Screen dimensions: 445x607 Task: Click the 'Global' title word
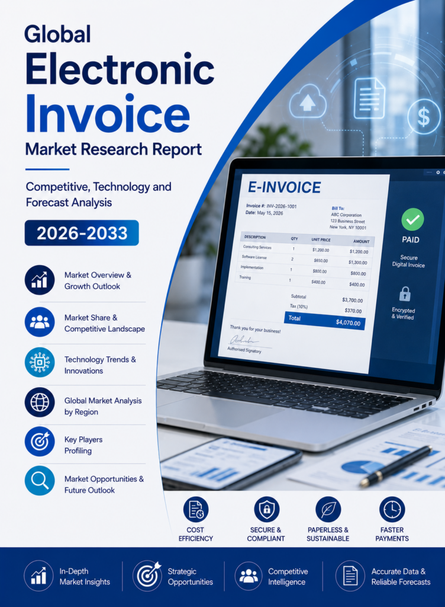pyautogui.click(x=58, y=34)
